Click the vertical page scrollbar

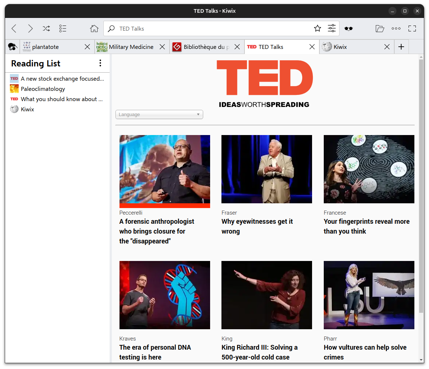coord(421,182)
